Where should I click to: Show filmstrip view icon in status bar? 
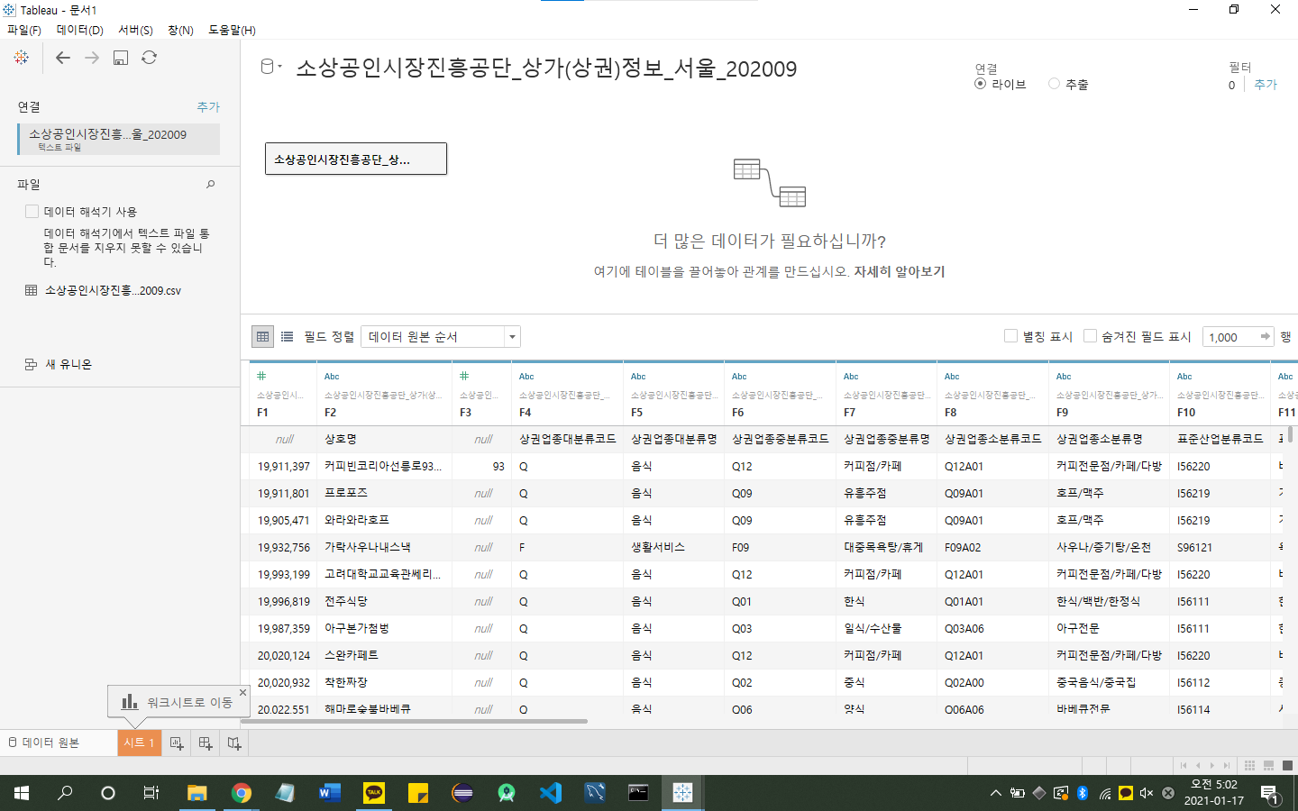click(1268, 766)
